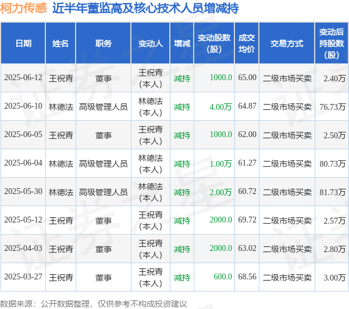Click the price value 69.72
Viewport: 349px width, 309px height.
247,220
